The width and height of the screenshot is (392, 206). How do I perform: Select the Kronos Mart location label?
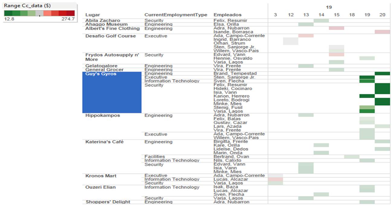[101, 176]
